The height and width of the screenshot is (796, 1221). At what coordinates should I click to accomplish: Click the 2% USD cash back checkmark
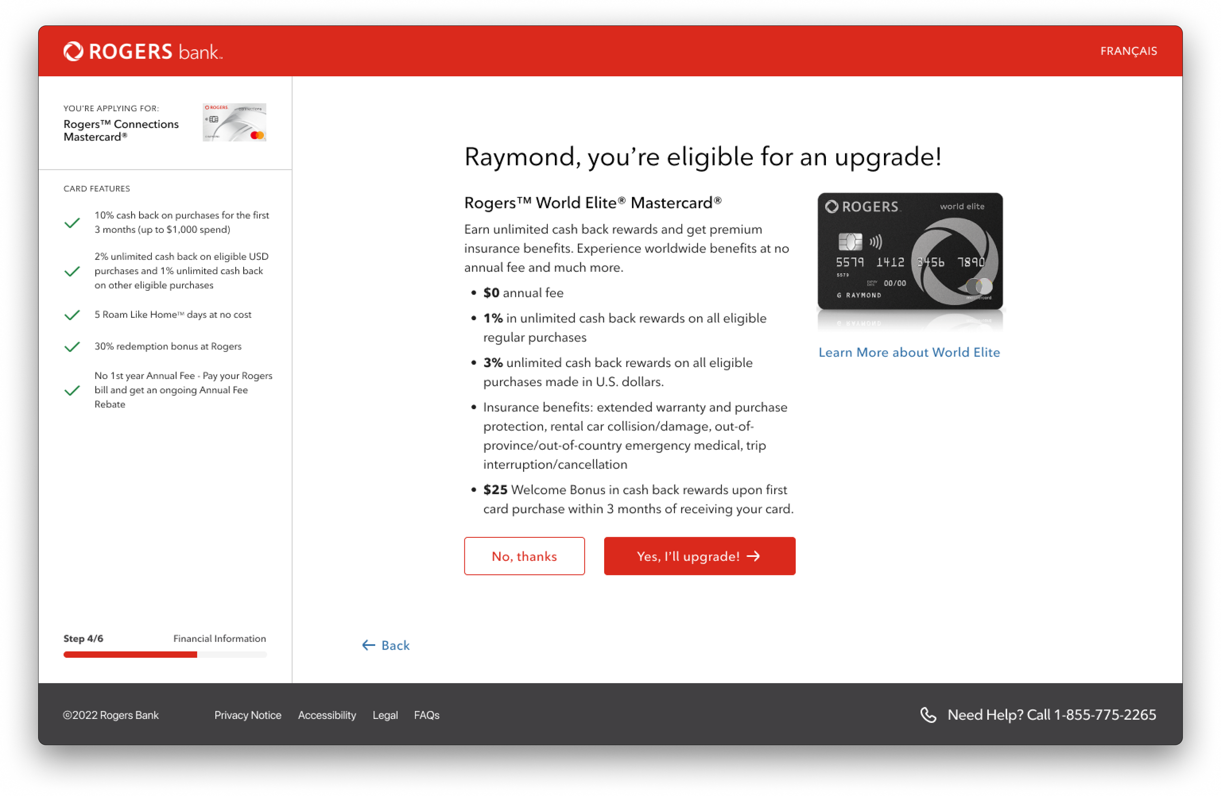coord(72,271)
